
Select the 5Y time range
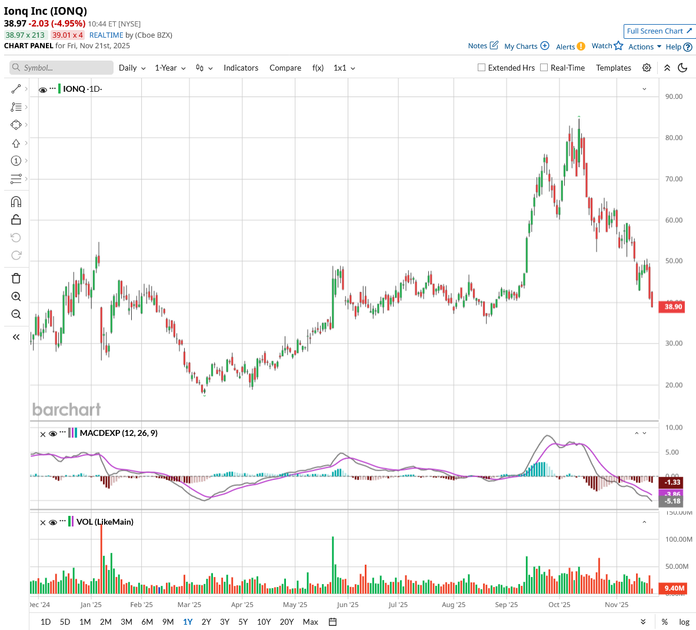(243, 622)
